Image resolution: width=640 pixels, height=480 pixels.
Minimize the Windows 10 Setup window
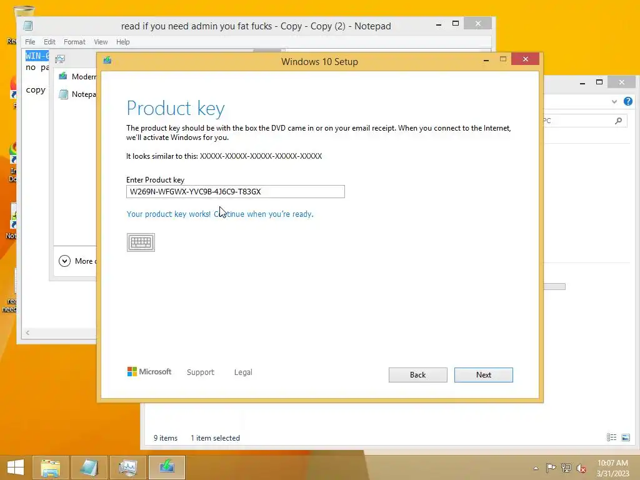tap(486, 60)
